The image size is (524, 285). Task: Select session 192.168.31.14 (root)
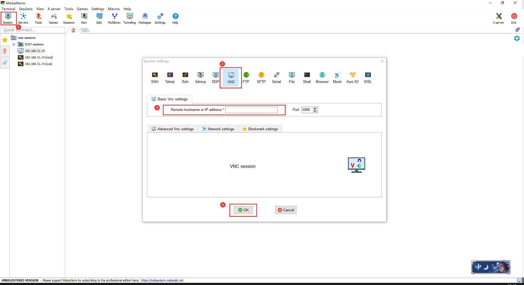[x=39, y=57]
